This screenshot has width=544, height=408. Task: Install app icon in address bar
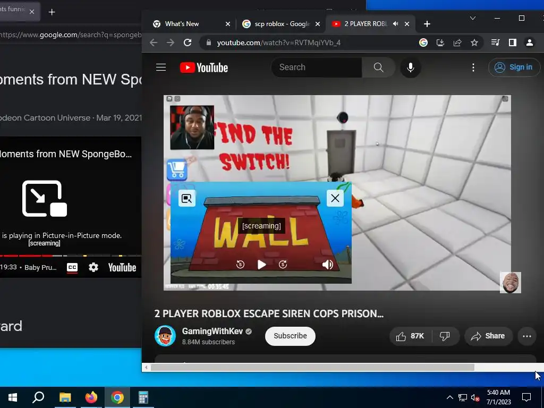[x=440, y=42]
